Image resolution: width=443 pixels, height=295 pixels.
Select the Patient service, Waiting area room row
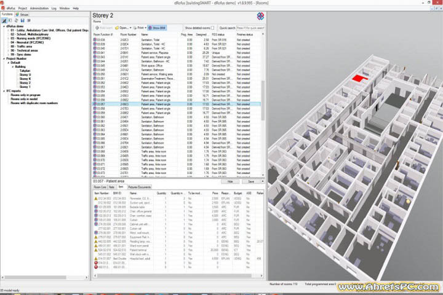[x=177, y=74]
